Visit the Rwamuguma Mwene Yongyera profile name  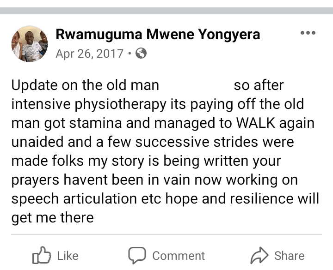click(x=158, y=34)
